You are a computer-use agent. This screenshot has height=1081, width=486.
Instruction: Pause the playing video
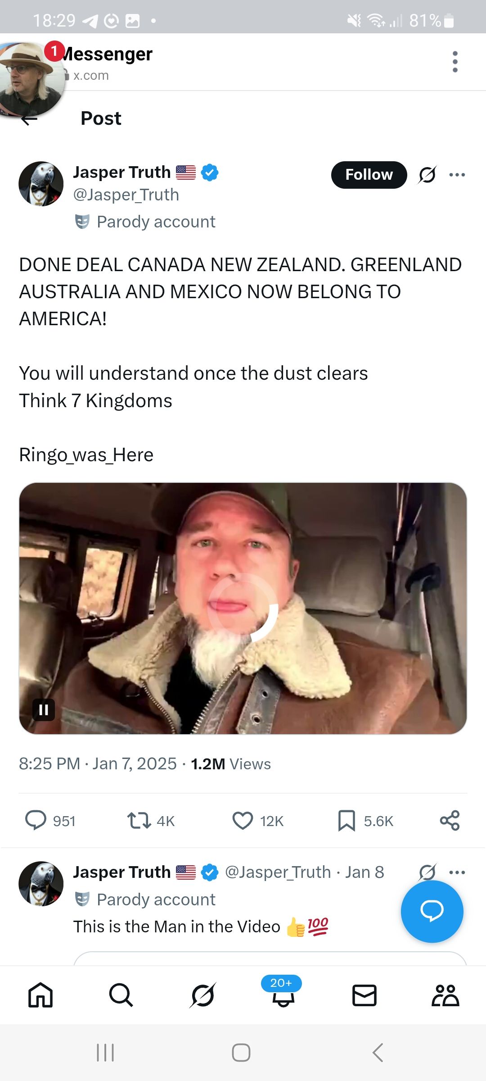point(44,710)
